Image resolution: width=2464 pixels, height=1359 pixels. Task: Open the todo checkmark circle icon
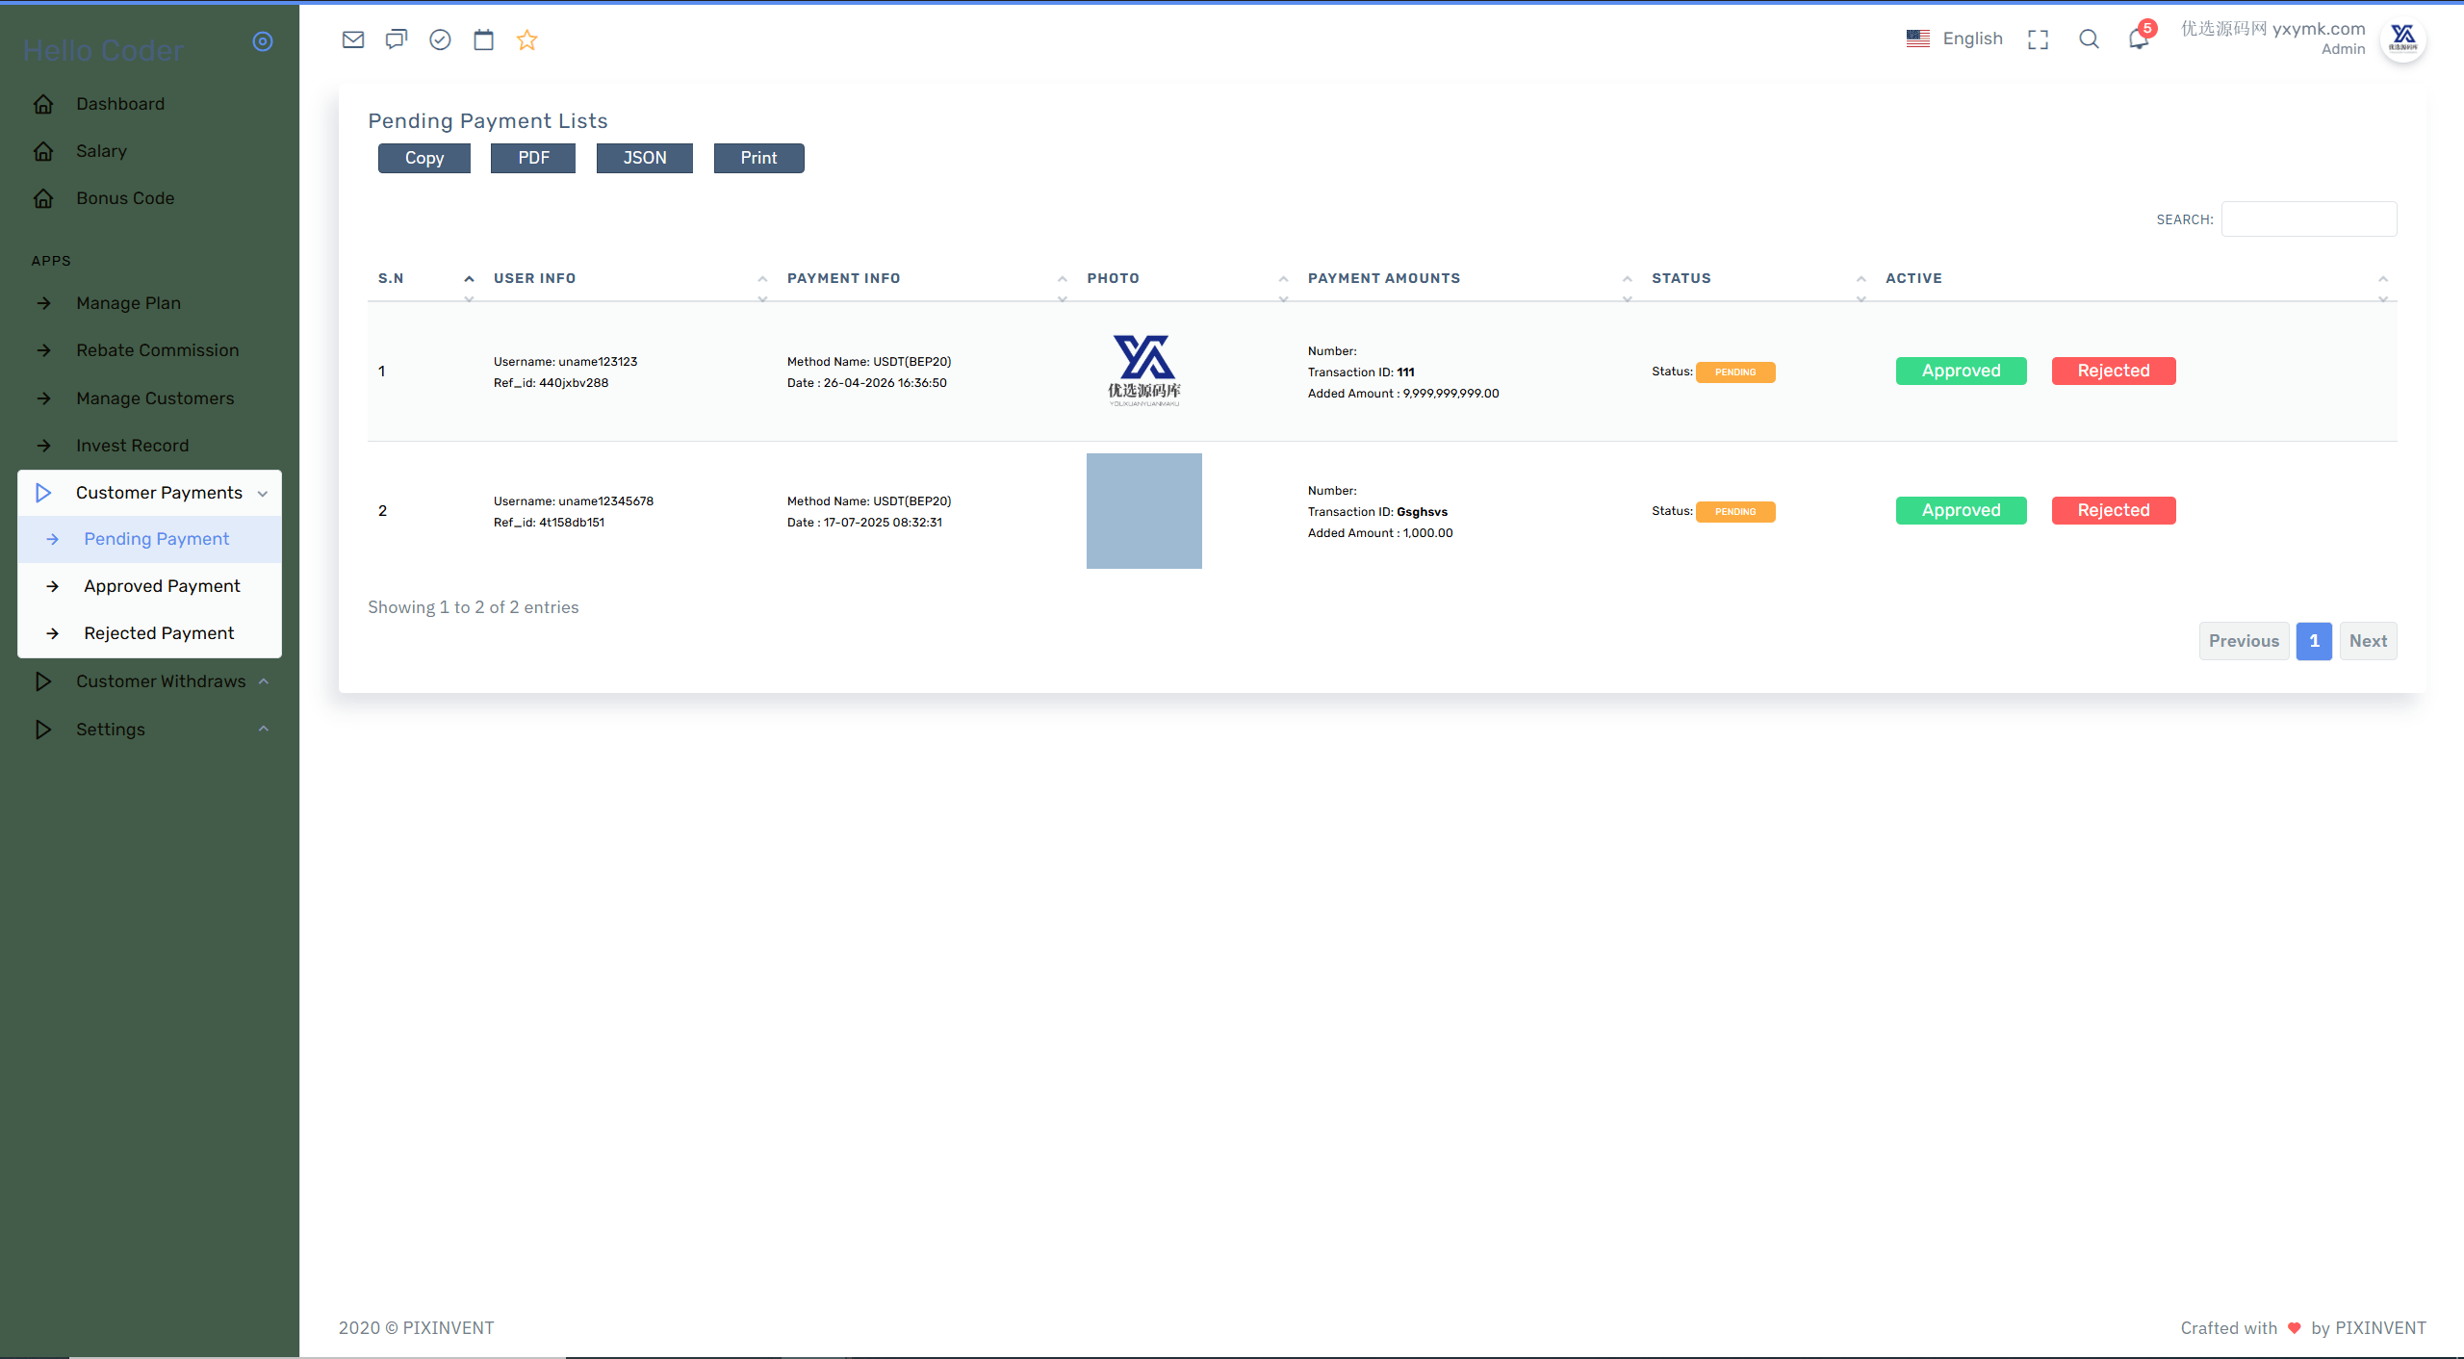440,39
